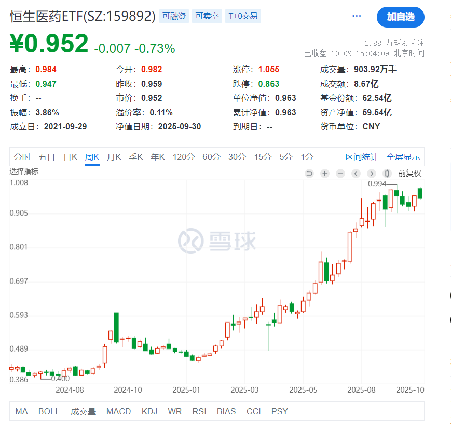The width and height of the screenshot is (451, 429).
Task: Click the 2021-09-29 inception date
Action: (x=65, y=126)
